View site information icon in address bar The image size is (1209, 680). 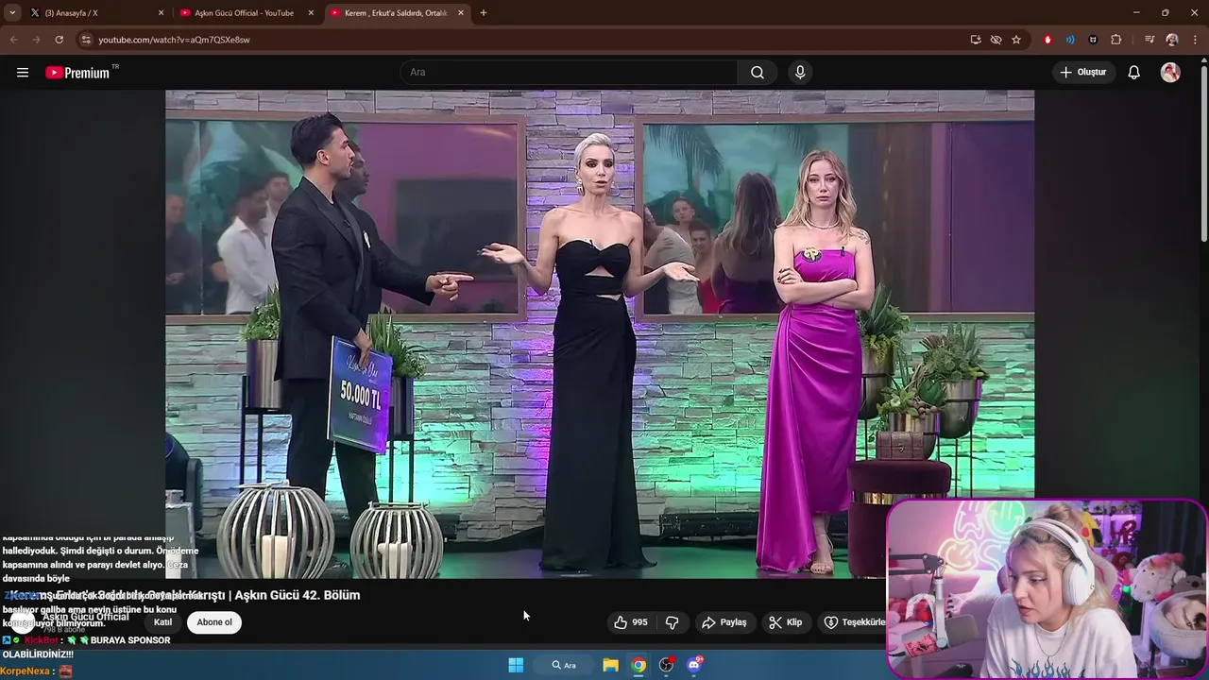pos(86,40)
